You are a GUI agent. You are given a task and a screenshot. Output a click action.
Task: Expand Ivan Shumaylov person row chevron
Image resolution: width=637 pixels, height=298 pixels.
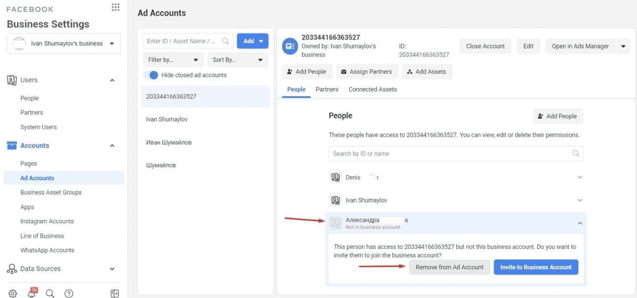[580, 200]
